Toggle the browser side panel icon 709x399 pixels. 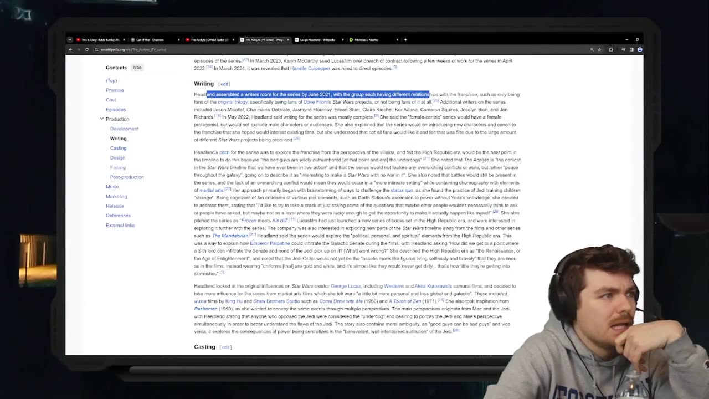click(x=631, y=49)
